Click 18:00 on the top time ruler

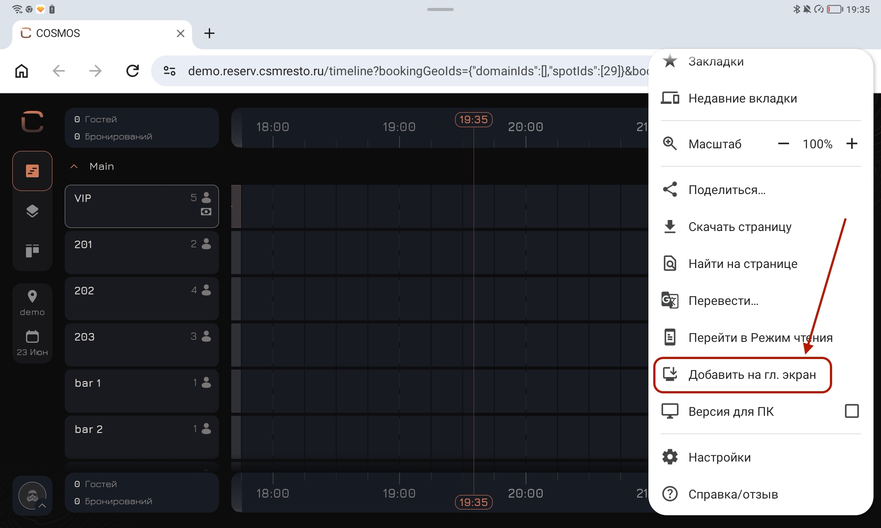point(273,127)
